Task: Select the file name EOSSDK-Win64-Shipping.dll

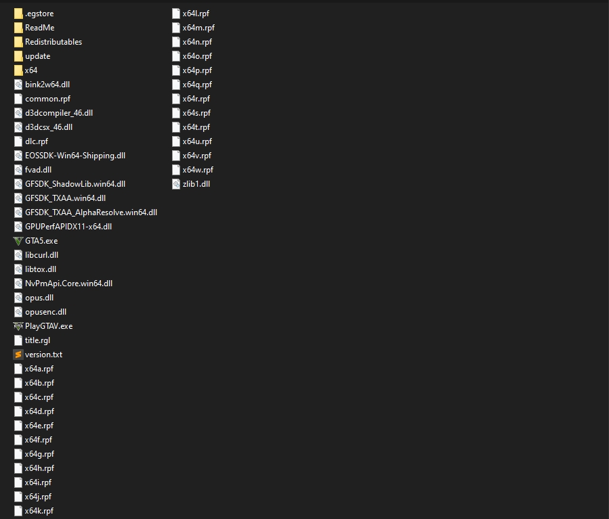Action: [x=75, y=156]
